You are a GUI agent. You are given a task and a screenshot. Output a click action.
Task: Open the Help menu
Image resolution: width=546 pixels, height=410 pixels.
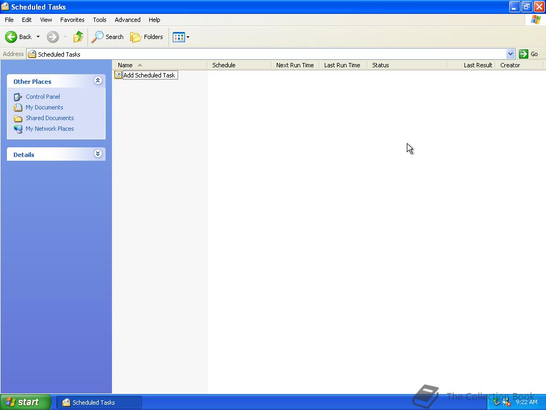pyautogui.click(x=154, y=20)
